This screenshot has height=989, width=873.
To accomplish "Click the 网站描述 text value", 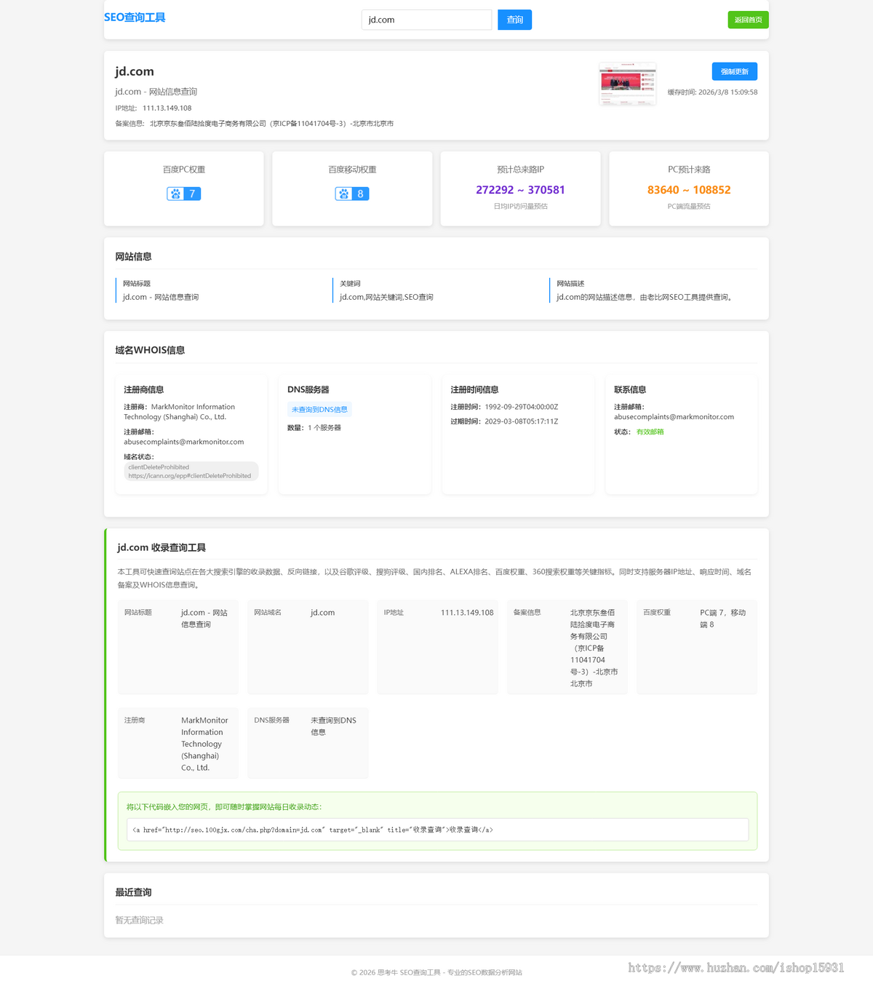I will [x=645, y=297].
